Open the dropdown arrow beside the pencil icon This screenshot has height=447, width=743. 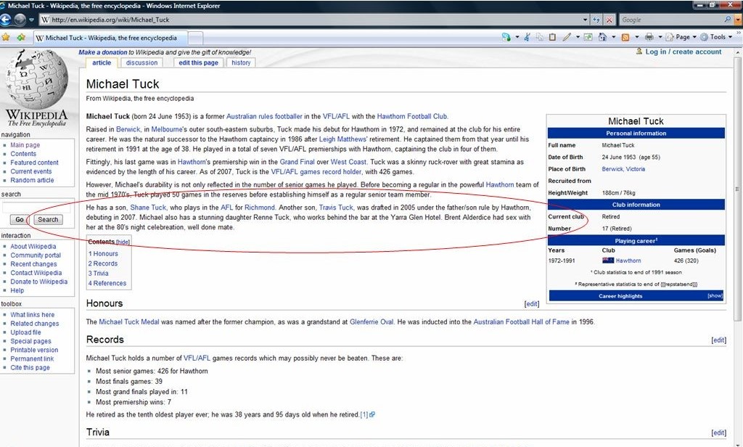point(578,37)
